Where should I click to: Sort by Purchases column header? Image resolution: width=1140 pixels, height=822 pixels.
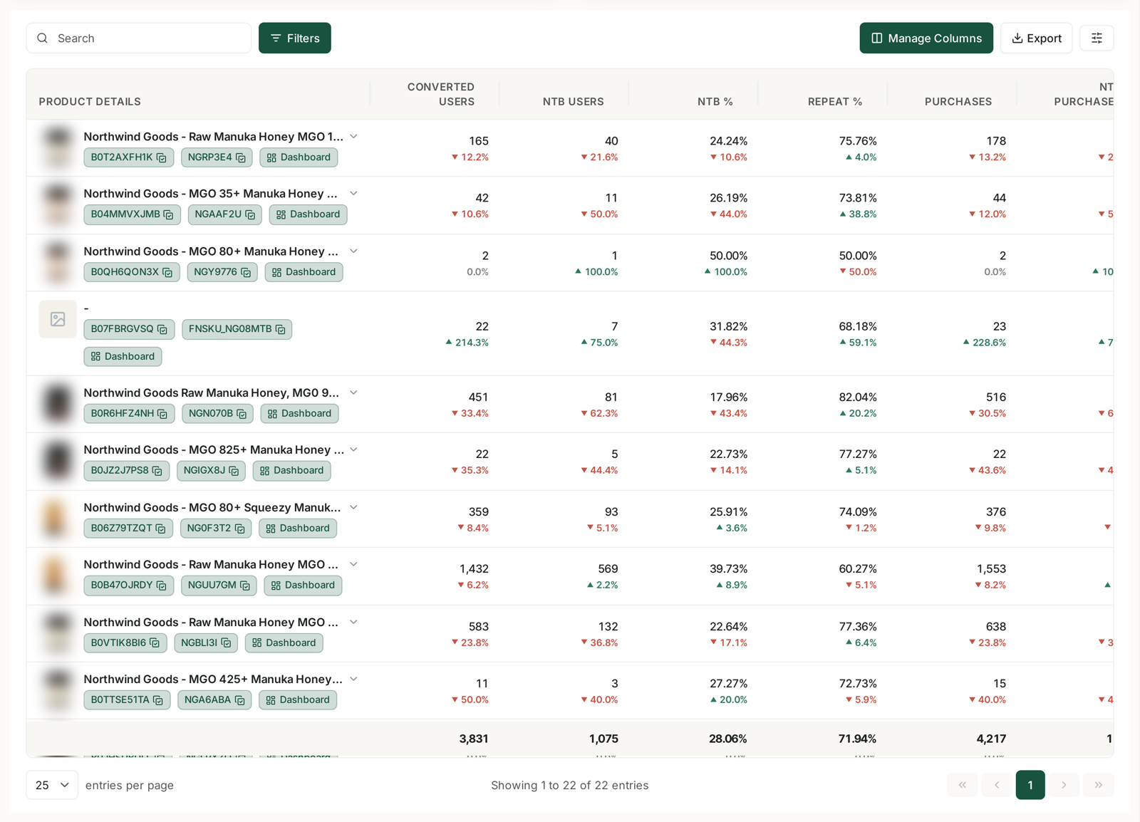tap(958, 102)
